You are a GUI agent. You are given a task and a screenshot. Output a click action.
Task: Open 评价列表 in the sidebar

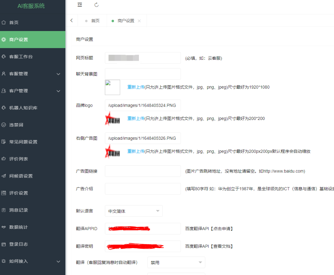point(33,159)
